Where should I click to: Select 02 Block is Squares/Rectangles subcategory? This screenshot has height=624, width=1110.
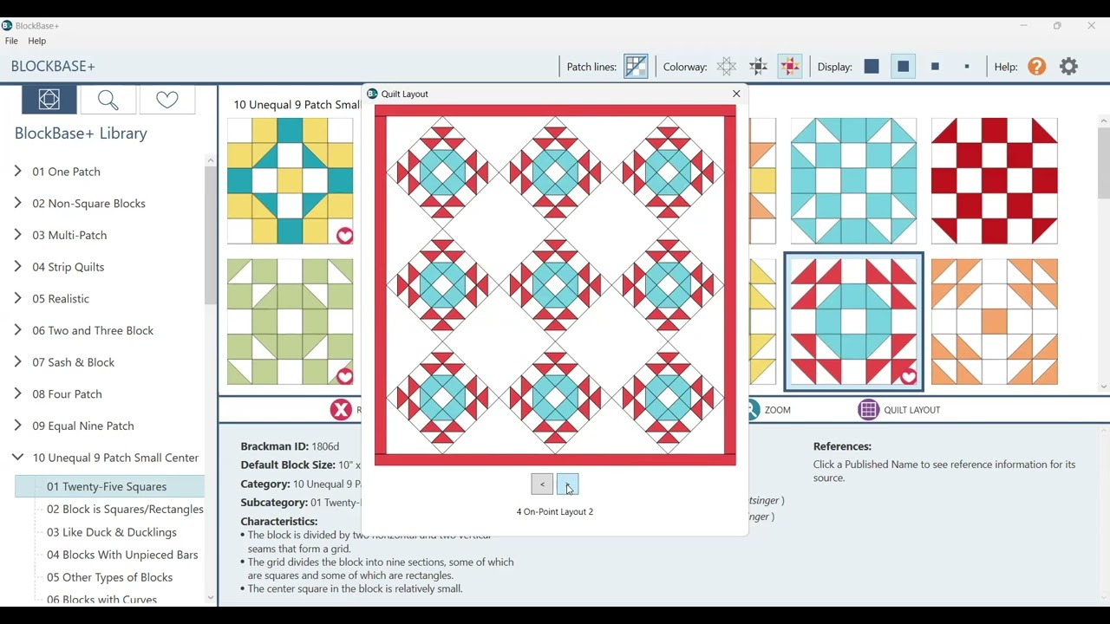pos(125,510)
